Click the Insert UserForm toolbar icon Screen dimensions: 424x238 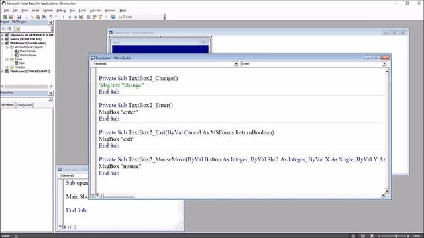coord(11,17)
